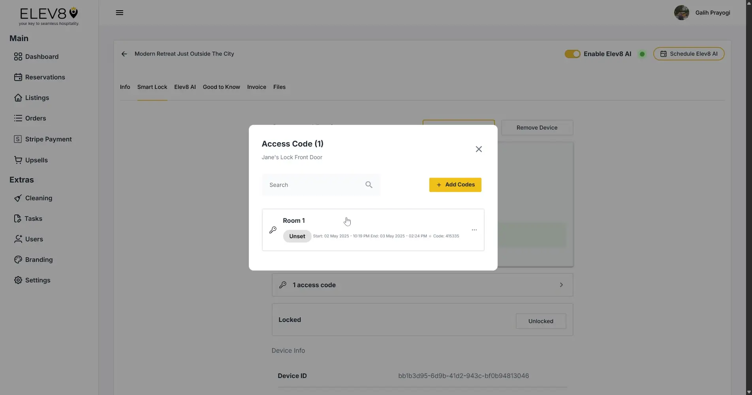This screenshot has width=752, height=395.
Task: Select the Orders icon in sidebar
Action: pos(18,118)
